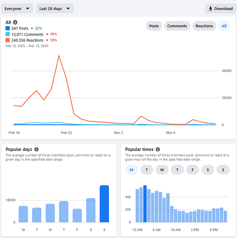Click the red Comments decrease arrow
The width and height of the screenshot is (237, 238).
47,34
